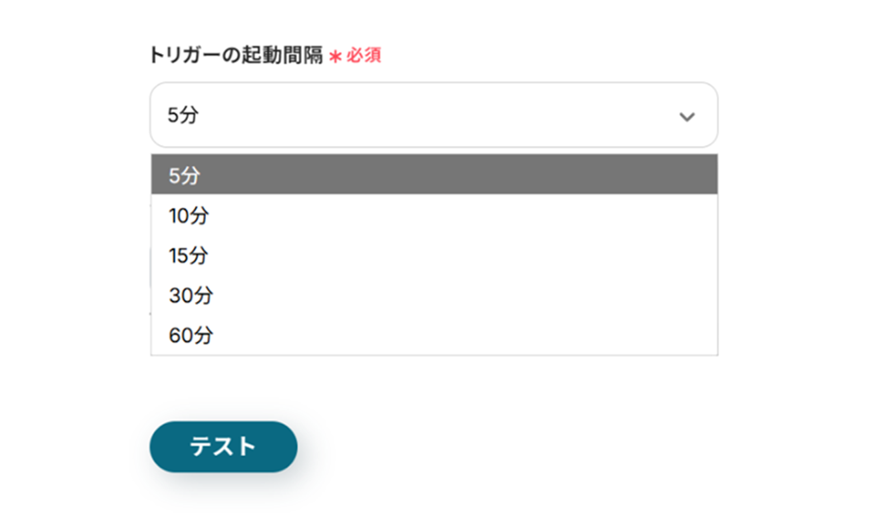Click the selected 5分 value in the field
894x526 pixels.
click(x=183, y=115)
